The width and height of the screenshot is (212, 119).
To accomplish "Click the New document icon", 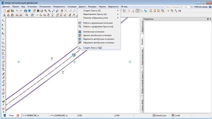I will [4, 11].
